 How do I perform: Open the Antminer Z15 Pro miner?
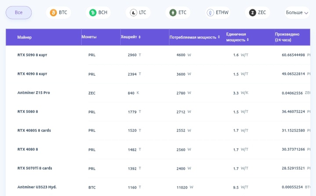pyautogui.click(x=34, y=93)
